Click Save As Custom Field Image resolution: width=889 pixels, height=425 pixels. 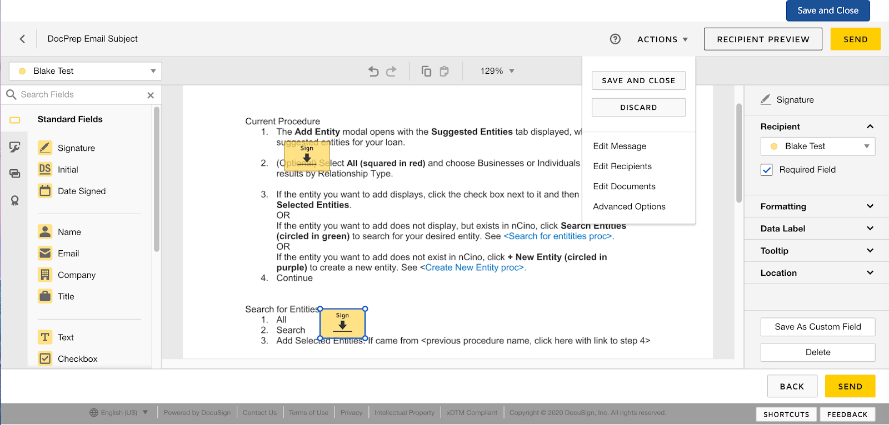point(818,327)
